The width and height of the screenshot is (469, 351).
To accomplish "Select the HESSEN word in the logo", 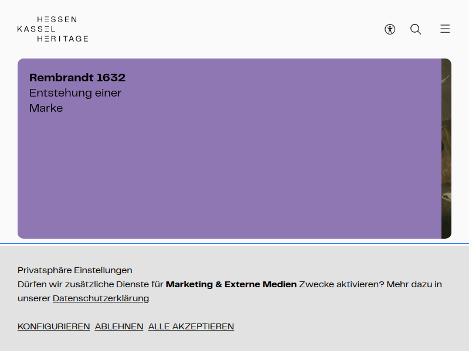I will tap(57, 19).
